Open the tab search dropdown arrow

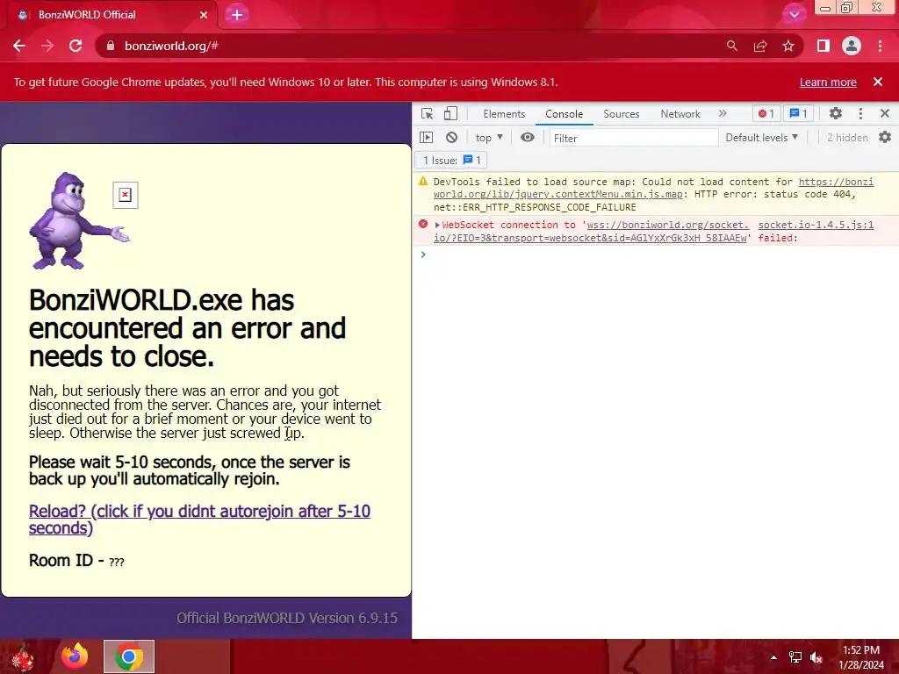point(794,15)
